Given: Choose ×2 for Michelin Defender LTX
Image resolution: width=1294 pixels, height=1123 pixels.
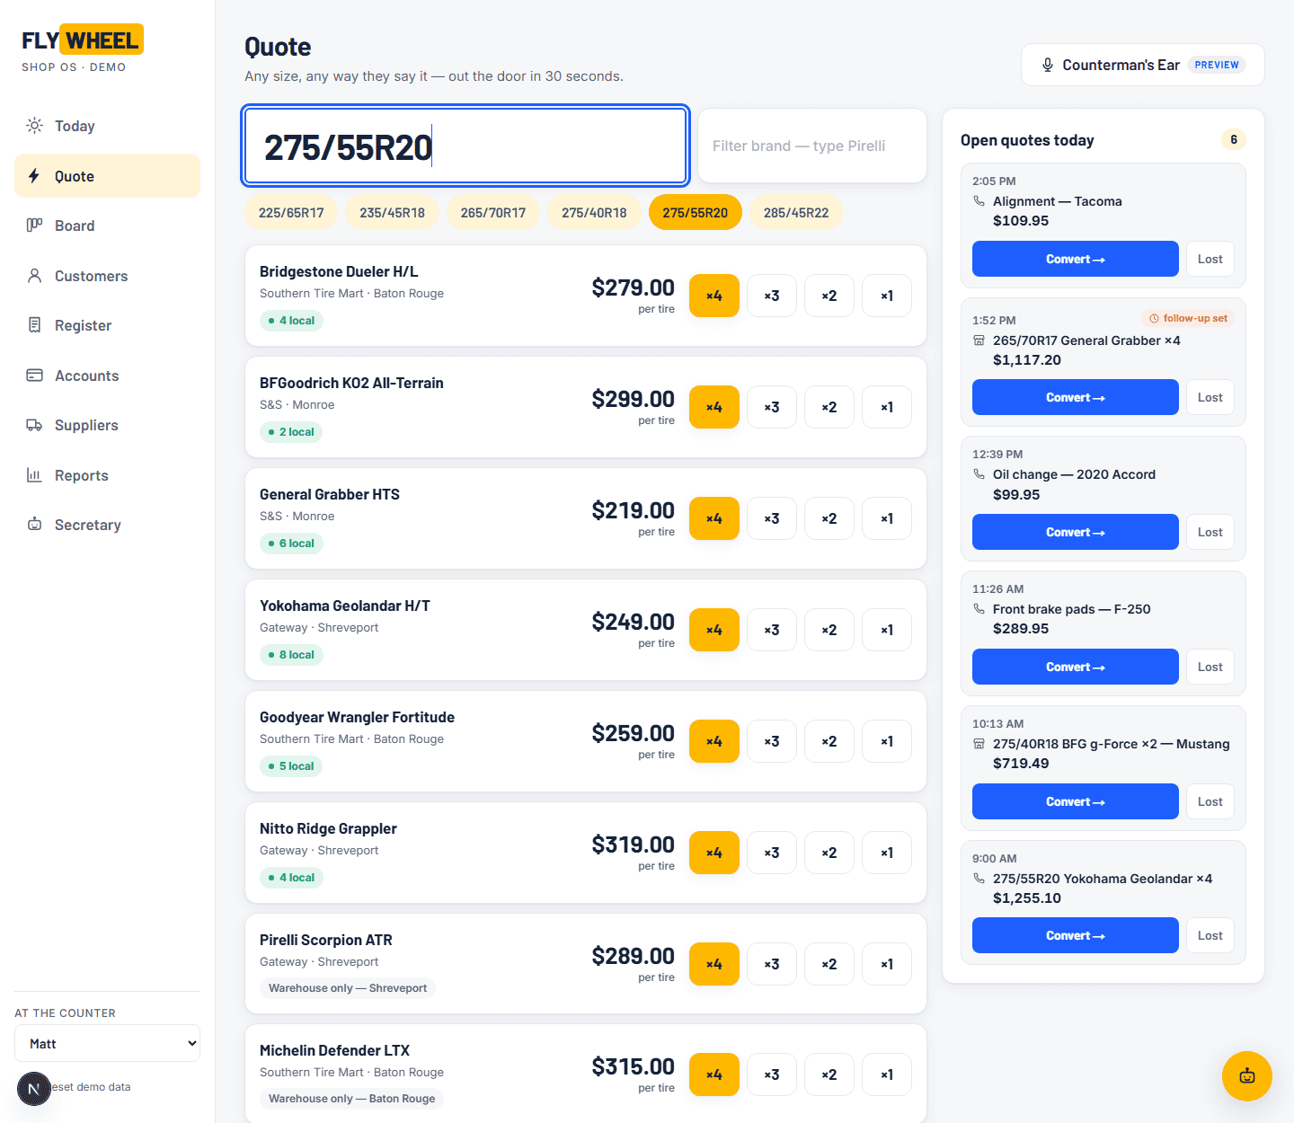Looking at the screenshot, I should pos(829,1074).
